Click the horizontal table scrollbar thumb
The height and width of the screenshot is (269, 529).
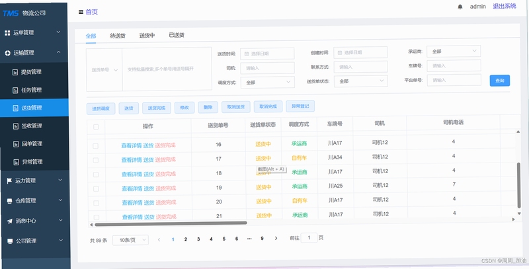click(171, 223)
